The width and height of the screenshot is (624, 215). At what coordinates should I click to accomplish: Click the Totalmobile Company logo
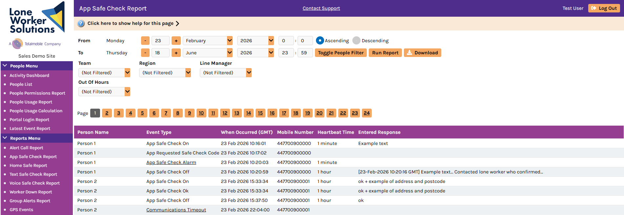[x=35, y=44]
